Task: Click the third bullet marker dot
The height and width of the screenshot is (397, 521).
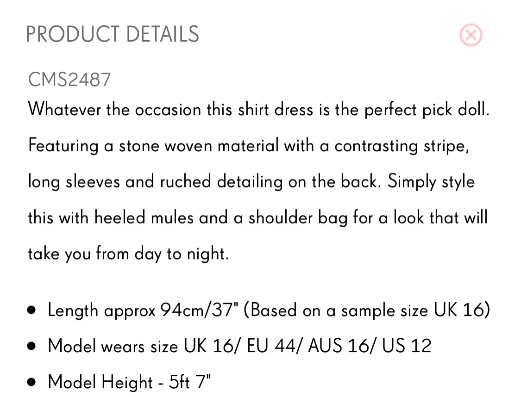Action: coord(31,381)
